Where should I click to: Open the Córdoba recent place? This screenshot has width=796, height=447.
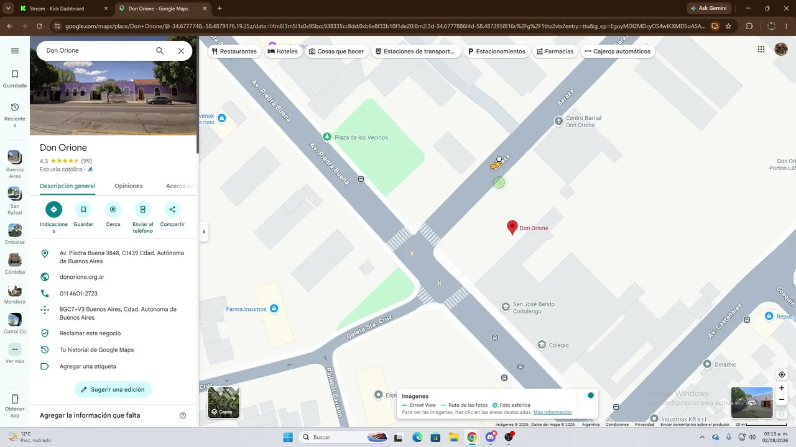15,264
